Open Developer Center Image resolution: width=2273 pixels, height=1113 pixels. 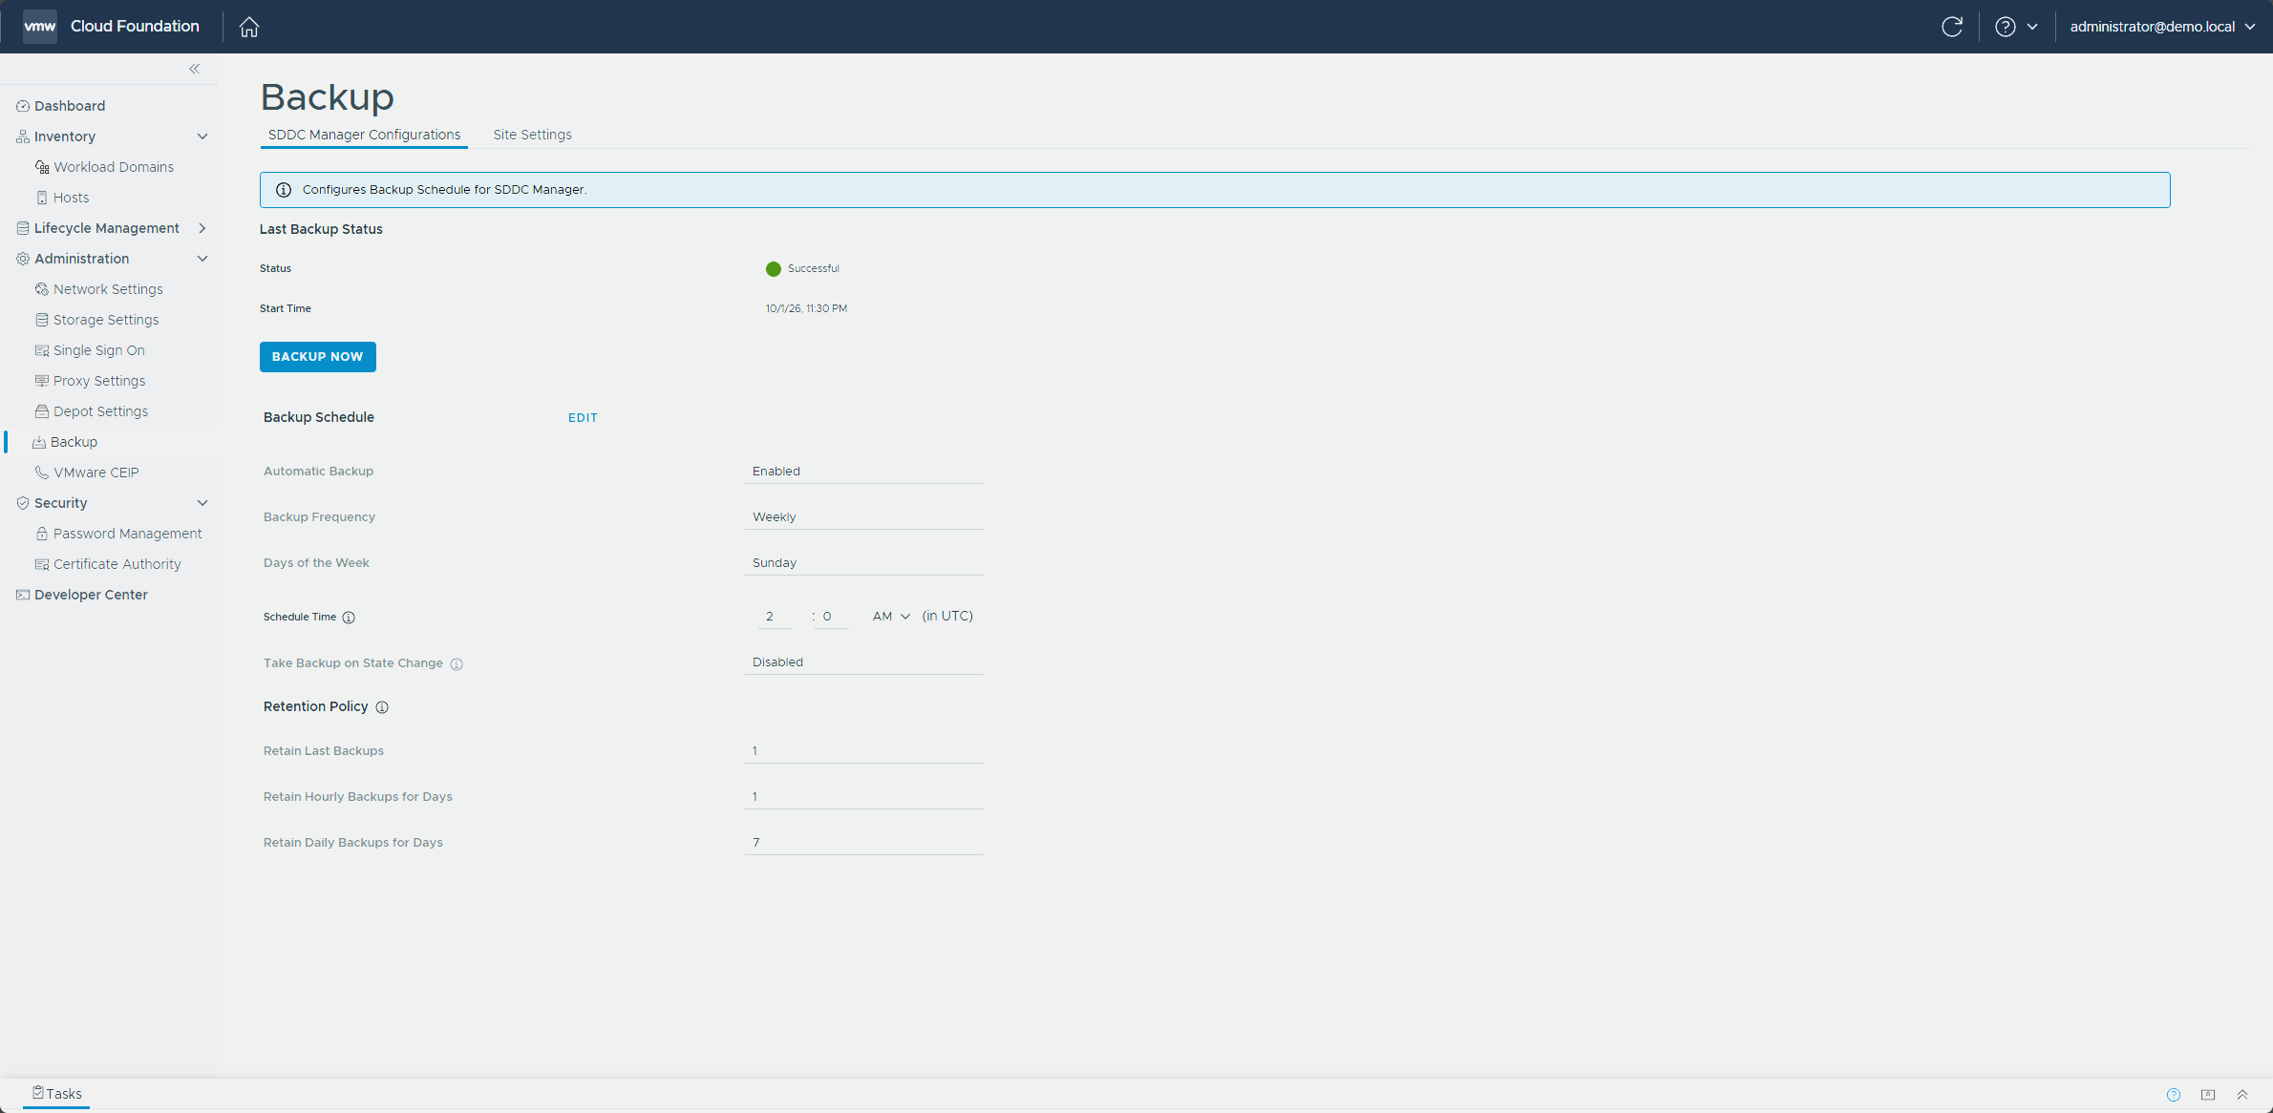tap(91, 595)
